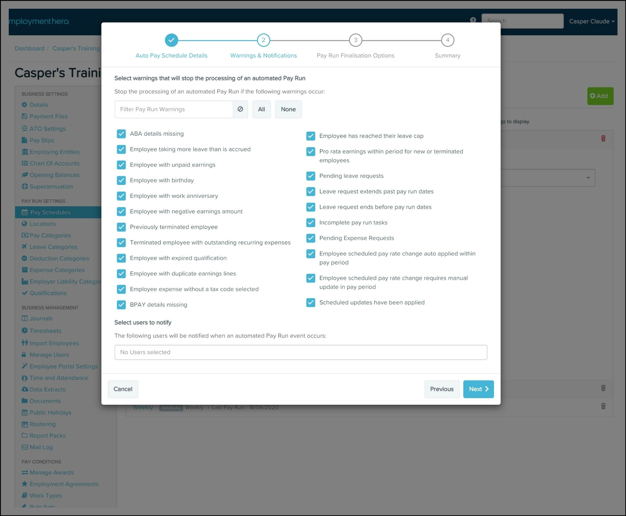
Task: Click the Pay Schedules calendar icon
Action: click(25, 212)
